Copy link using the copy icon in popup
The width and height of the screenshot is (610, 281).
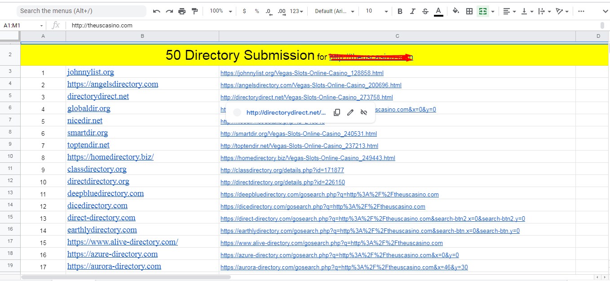pos(337,112)
